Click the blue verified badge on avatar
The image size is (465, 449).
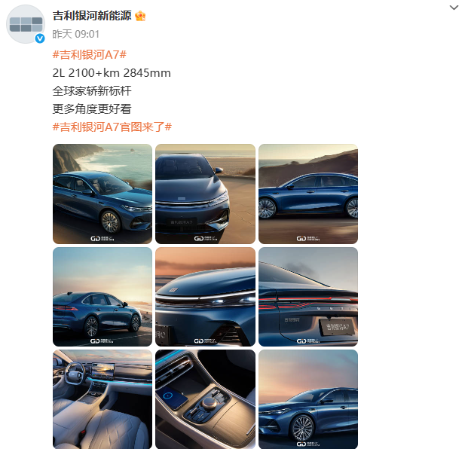tap(40, 38)
